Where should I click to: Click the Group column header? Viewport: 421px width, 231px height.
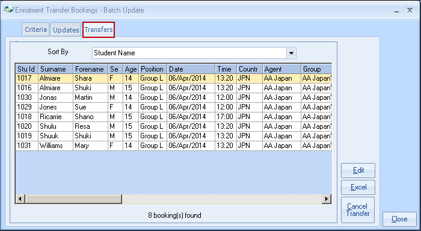(x=316, y=69)
